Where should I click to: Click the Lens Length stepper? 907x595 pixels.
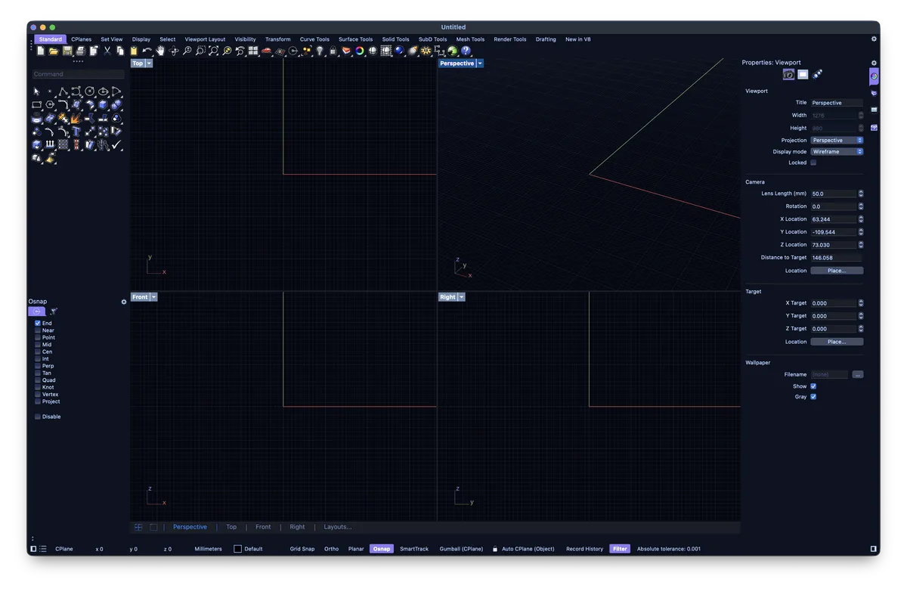point(860,194)
